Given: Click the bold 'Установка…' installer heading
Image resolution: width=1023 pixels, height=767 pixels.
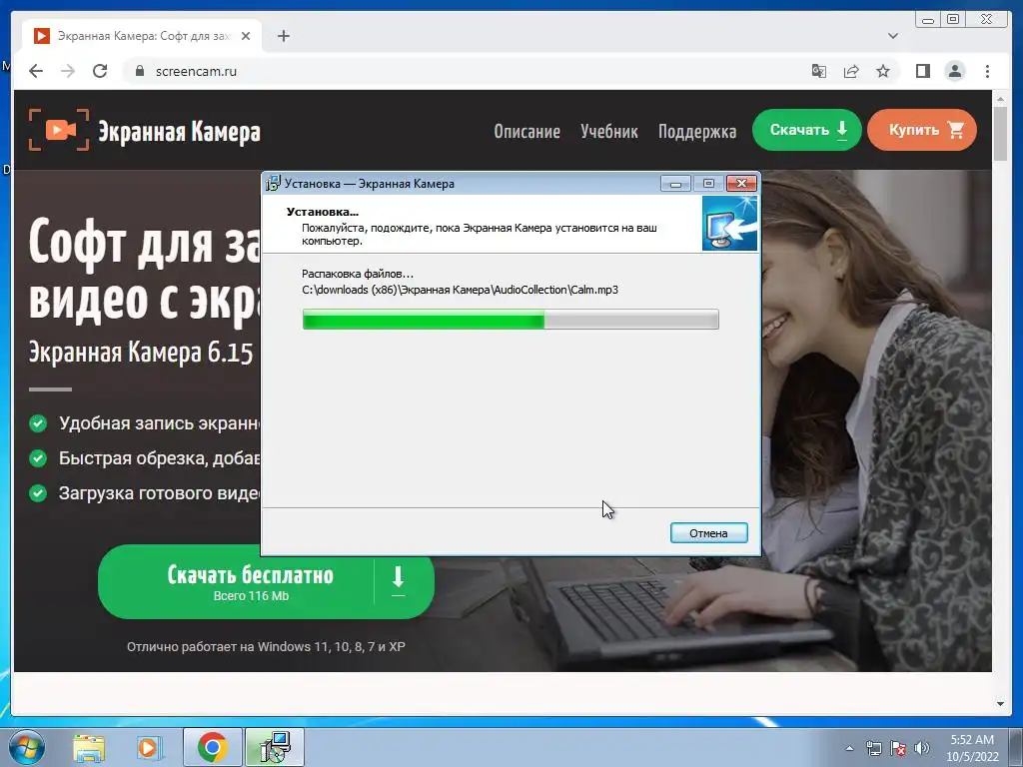Looking at the screenshot, I should tap(323, 212).
